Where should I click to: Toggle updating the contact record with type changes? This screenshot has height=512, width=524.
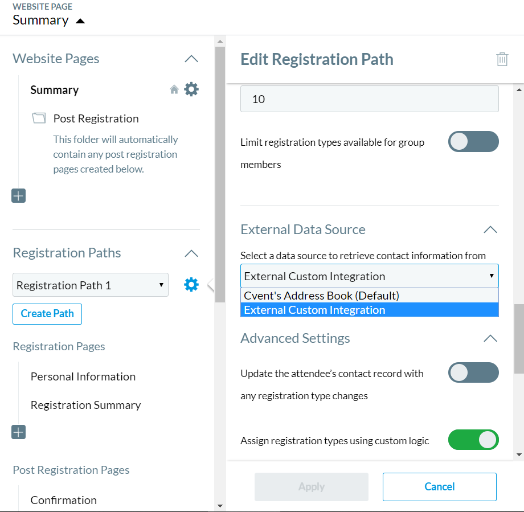473,373
